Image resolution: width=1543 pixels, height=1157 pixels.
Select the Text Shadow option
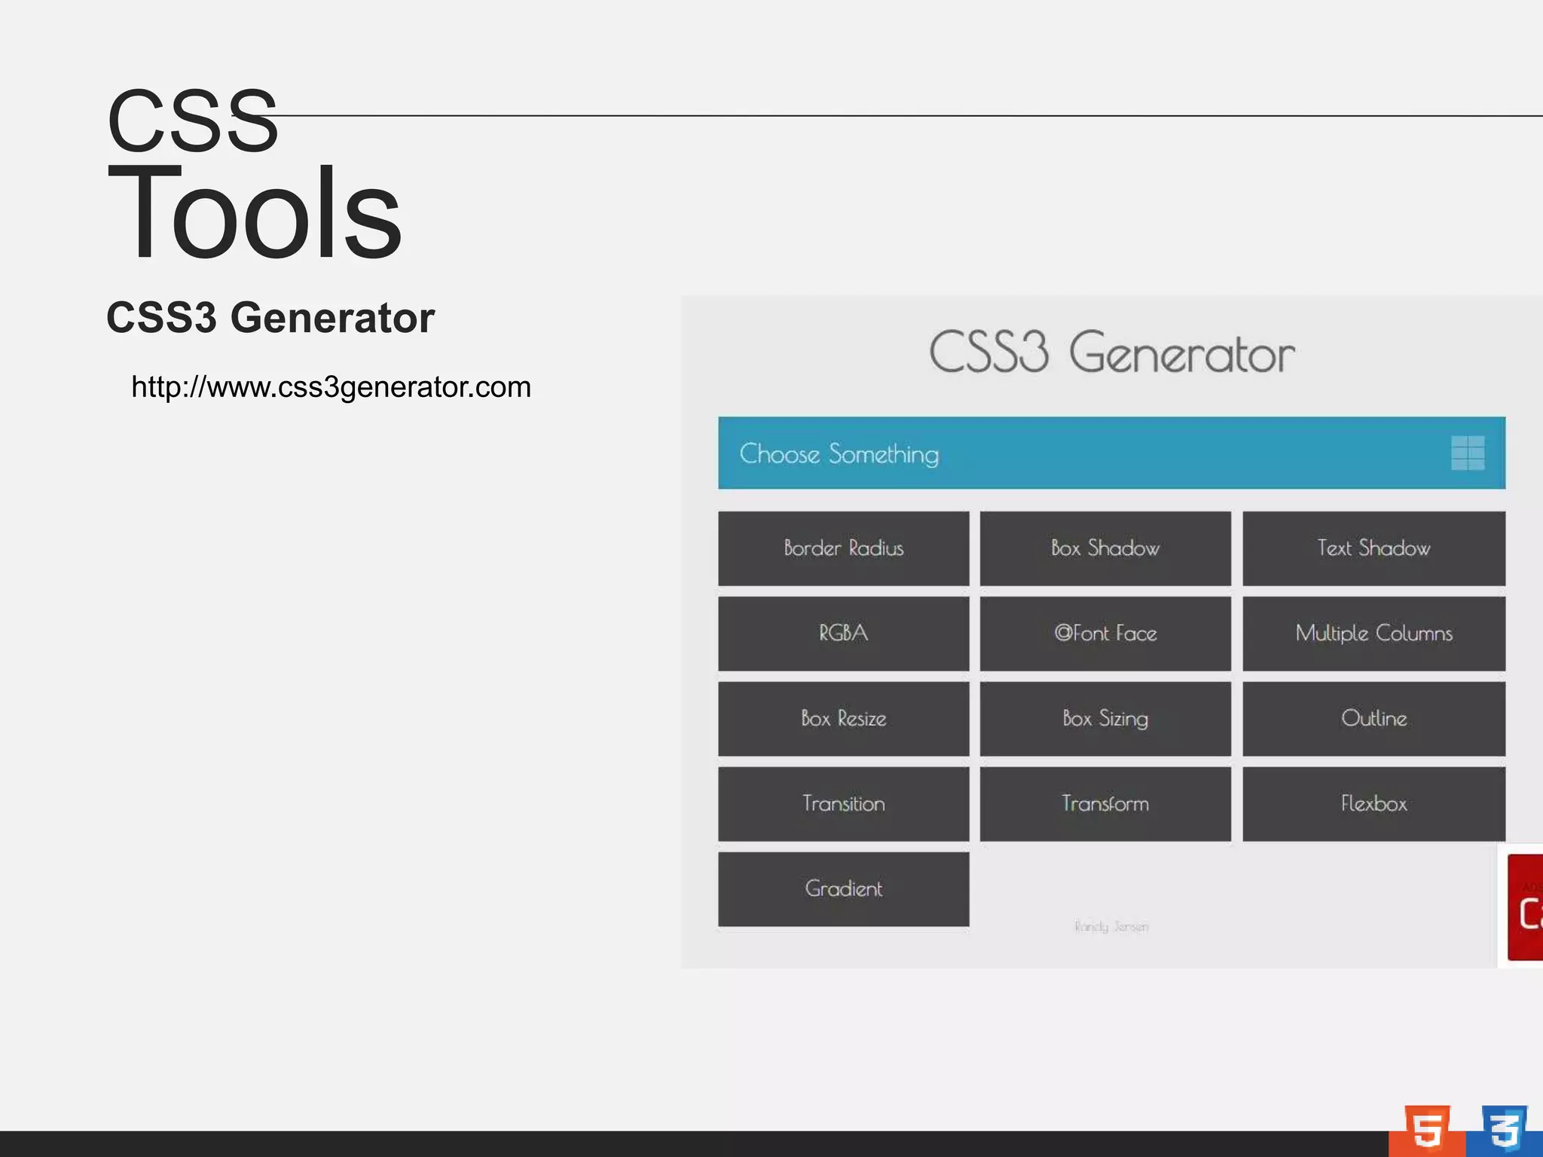point(1373,548)
